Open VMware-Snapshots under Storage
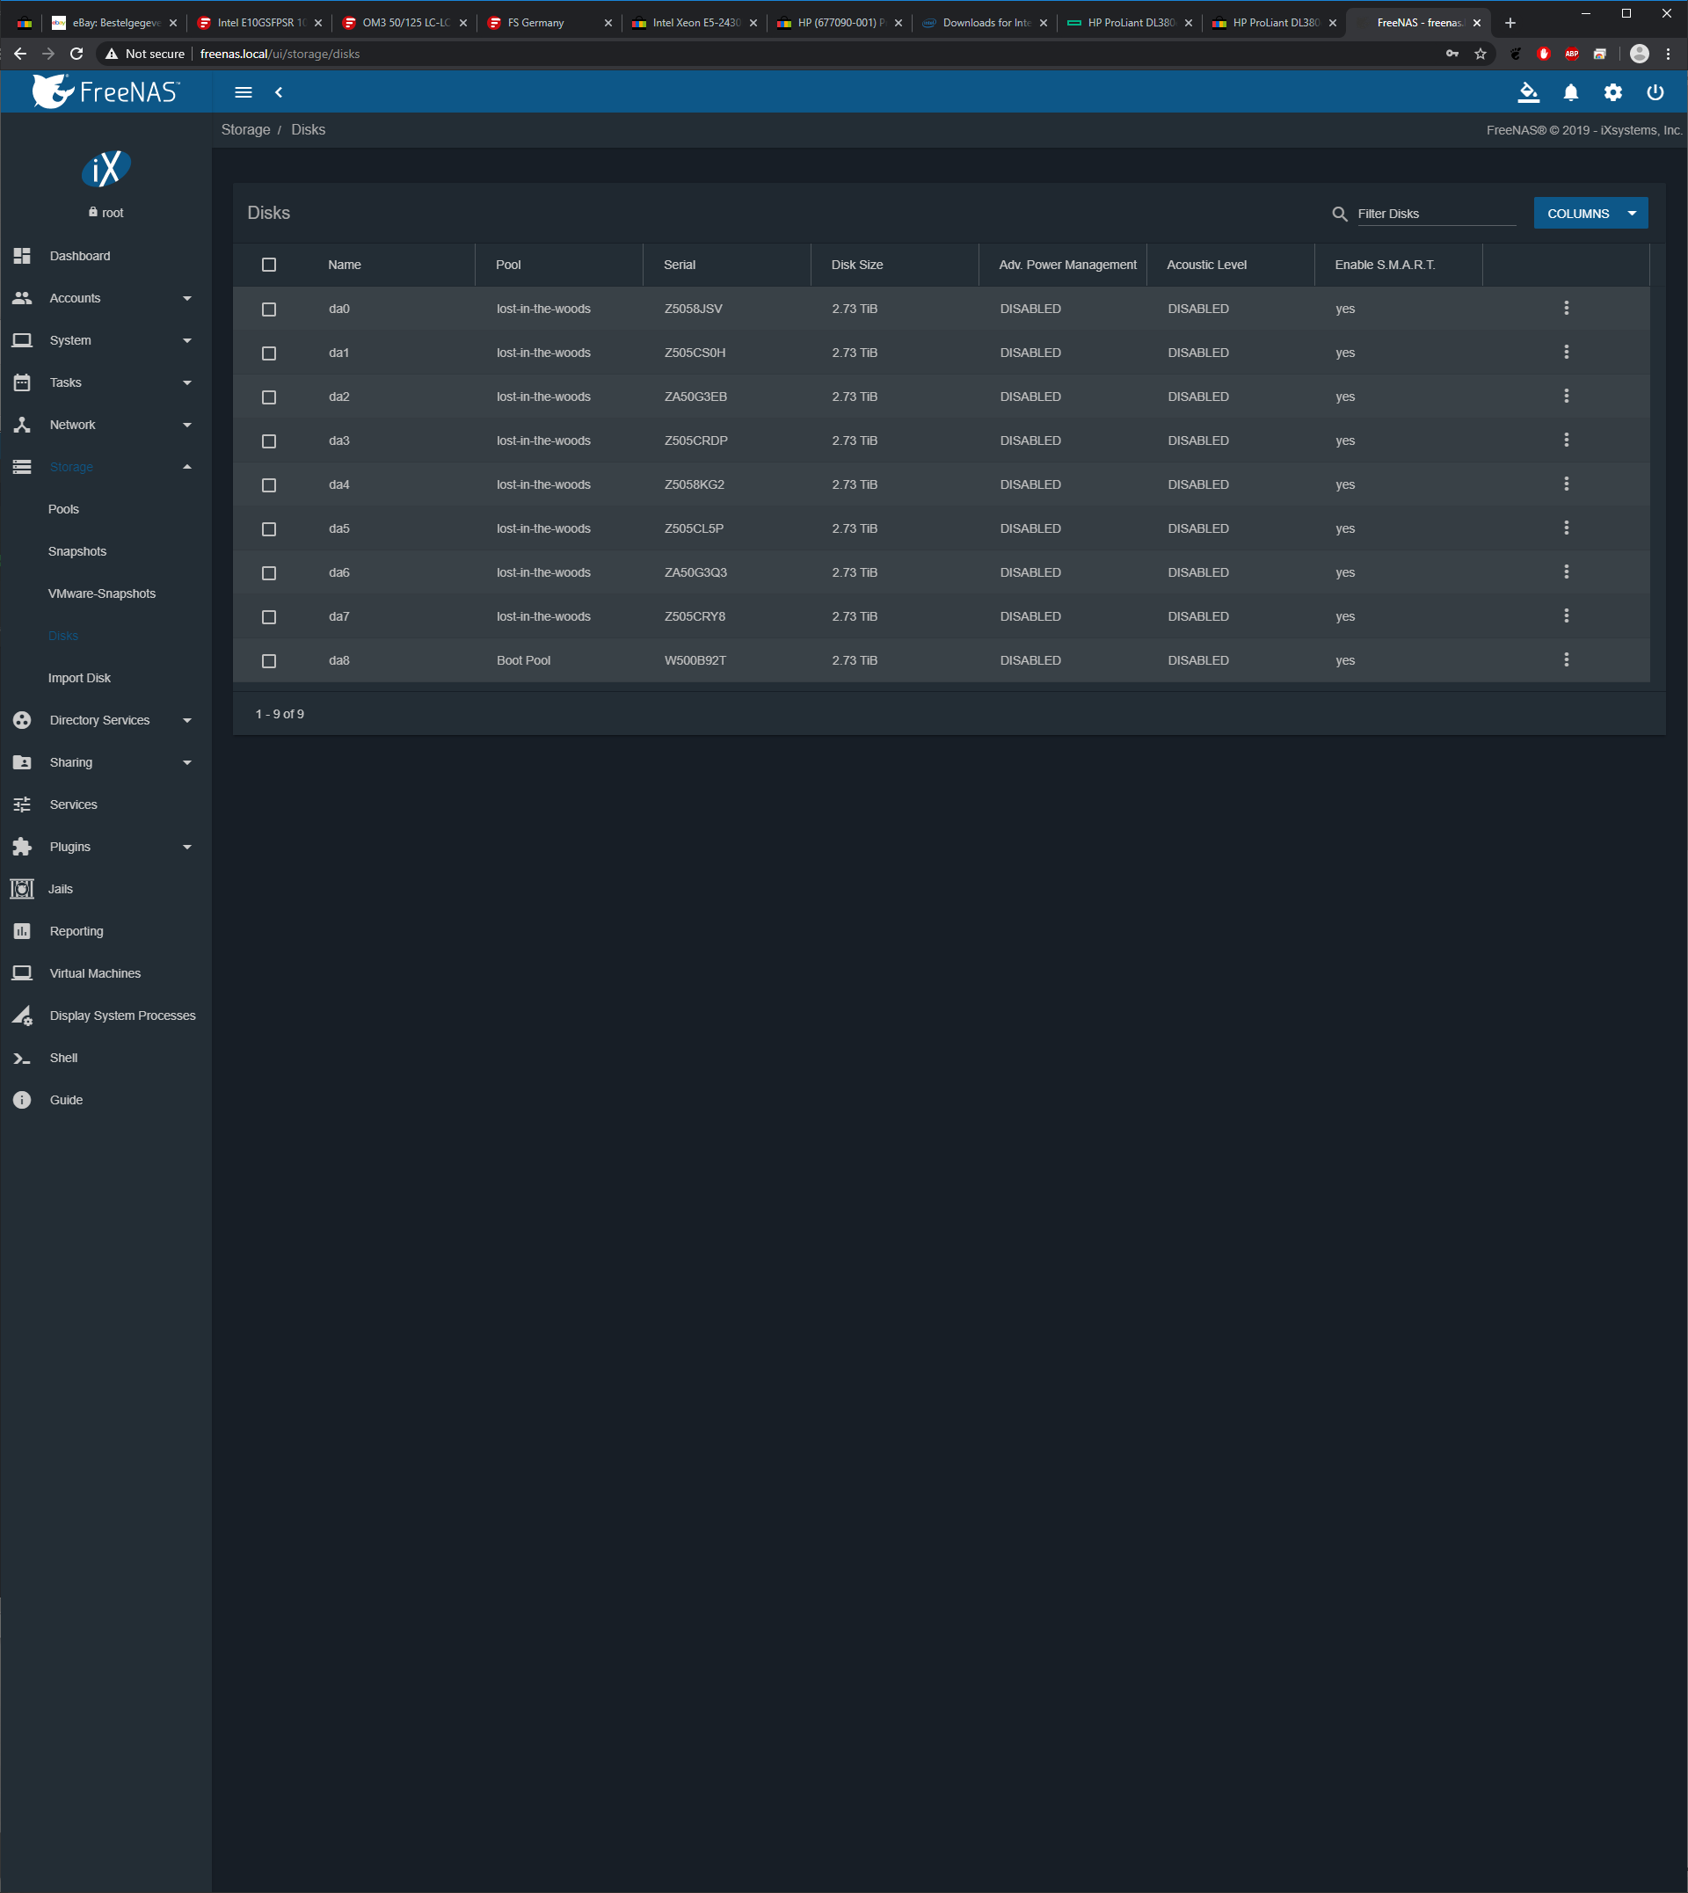This screenshot has width=1688, height=1893. pos(102,593)
